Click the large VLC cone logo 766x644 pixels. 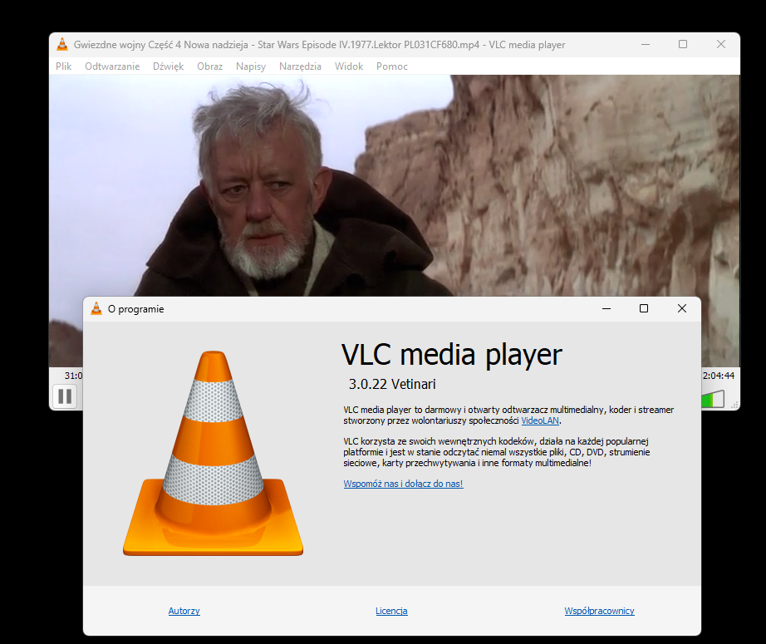pos(213,454)
